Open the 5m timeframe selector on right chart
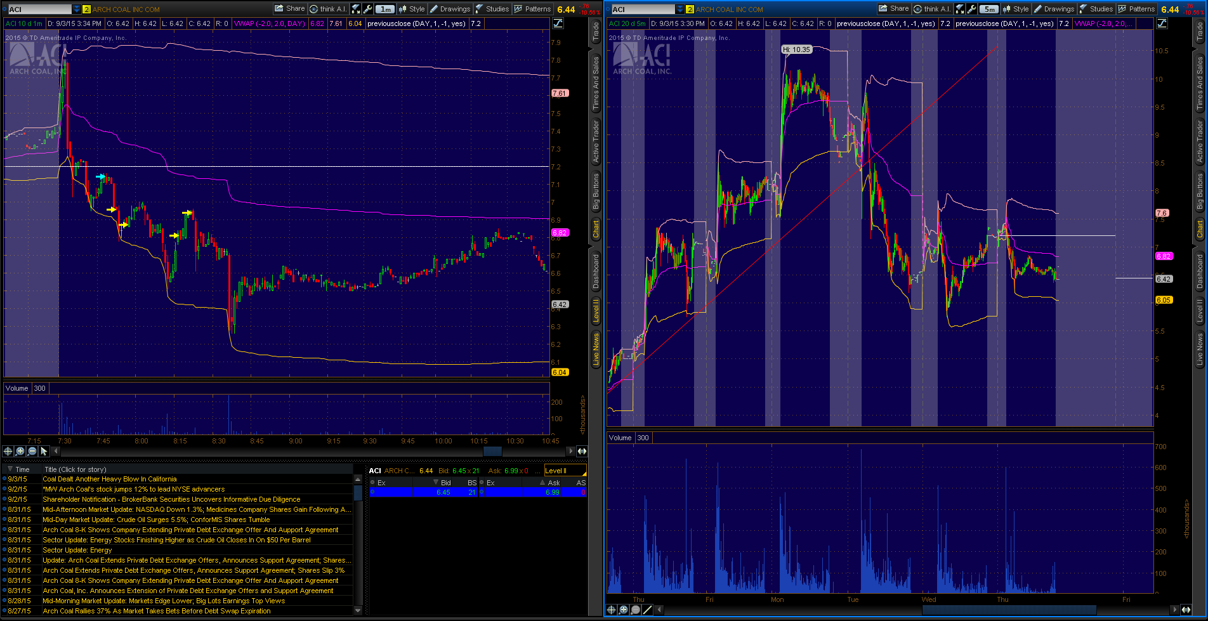Viewport: 1208px width, 621px height. 989,9
